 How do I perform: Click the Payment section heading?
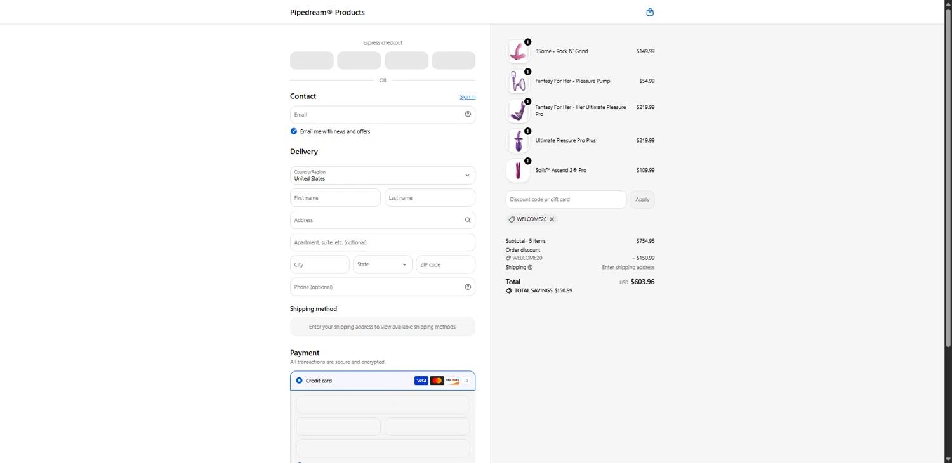coord(305,353)
